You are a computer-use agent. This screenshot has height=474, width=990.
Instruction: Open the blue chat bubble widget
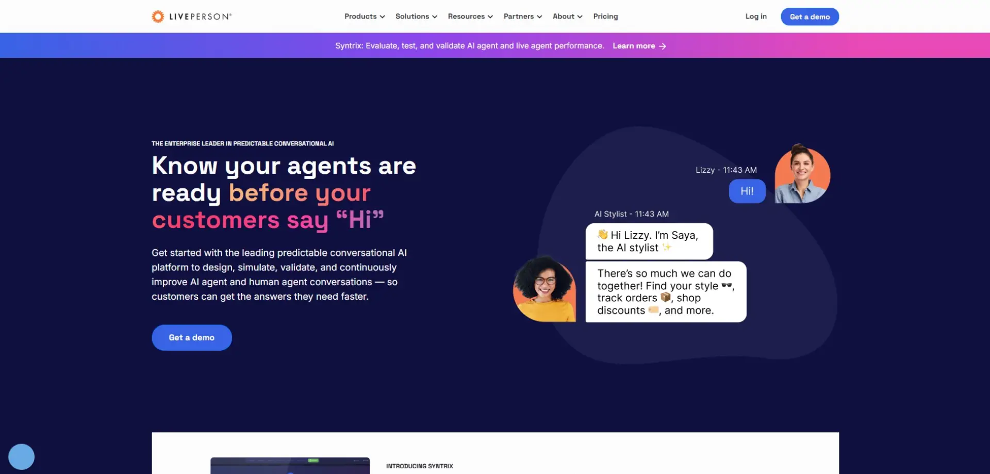[x=21, y=456]
